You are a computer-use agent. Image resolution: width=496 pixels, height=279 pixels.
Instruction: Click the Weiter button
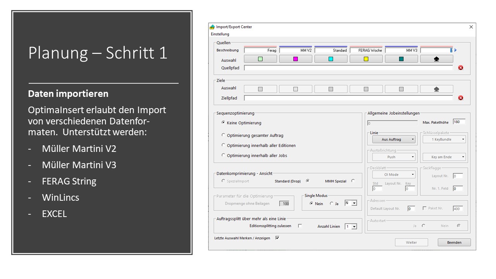tap(412, 243)
